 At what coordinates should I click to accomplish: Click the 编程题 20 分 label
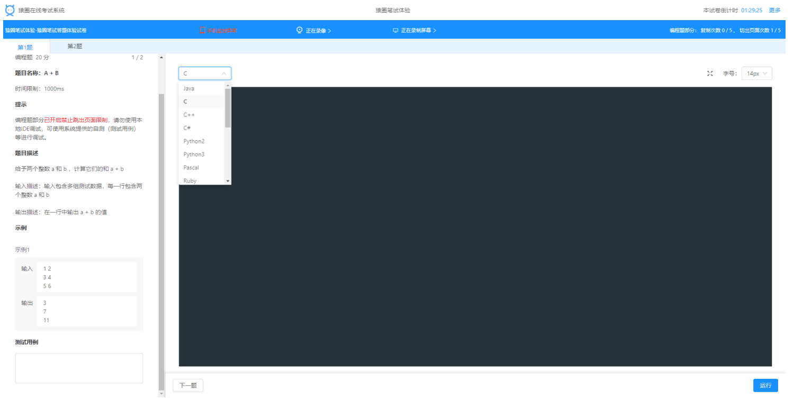point(32,57)
